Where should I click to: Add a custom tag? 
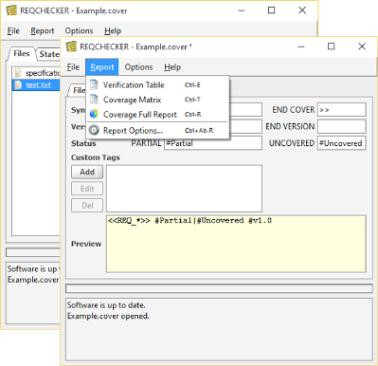pyautogui.click(x=87, y=172)
